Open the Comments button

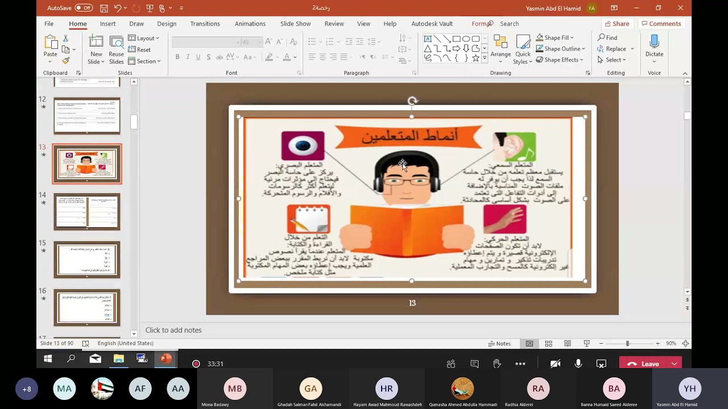coord(661,24)
